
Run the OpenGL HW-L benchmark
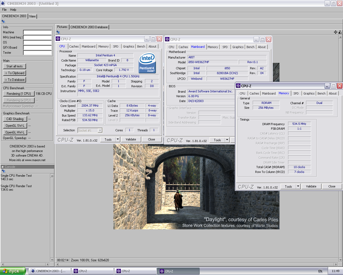15,132
